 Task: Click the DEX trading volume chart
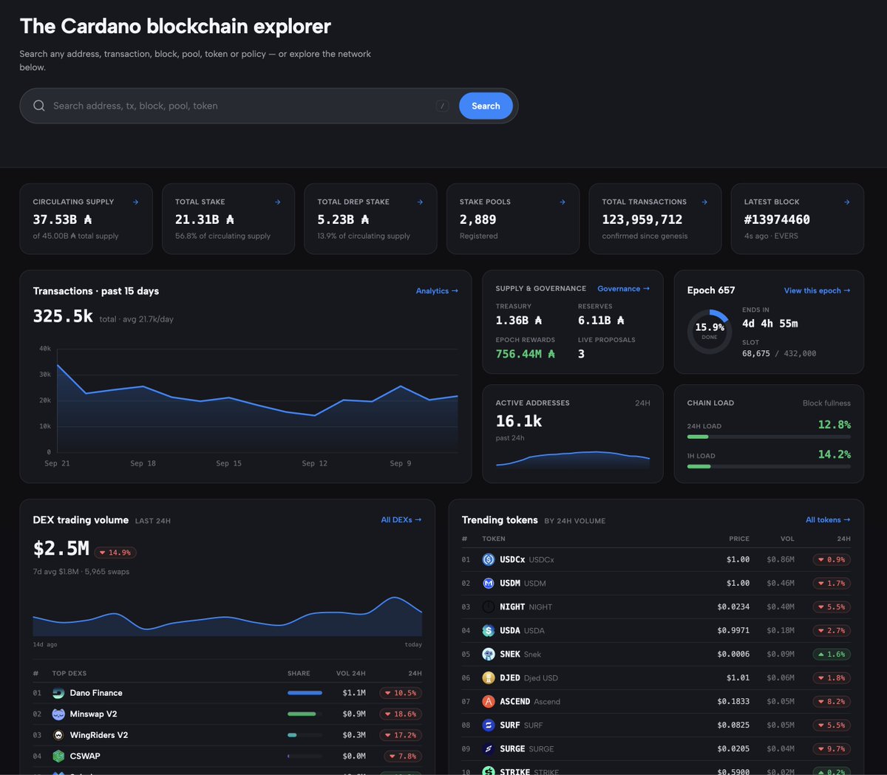pos(228,616)
